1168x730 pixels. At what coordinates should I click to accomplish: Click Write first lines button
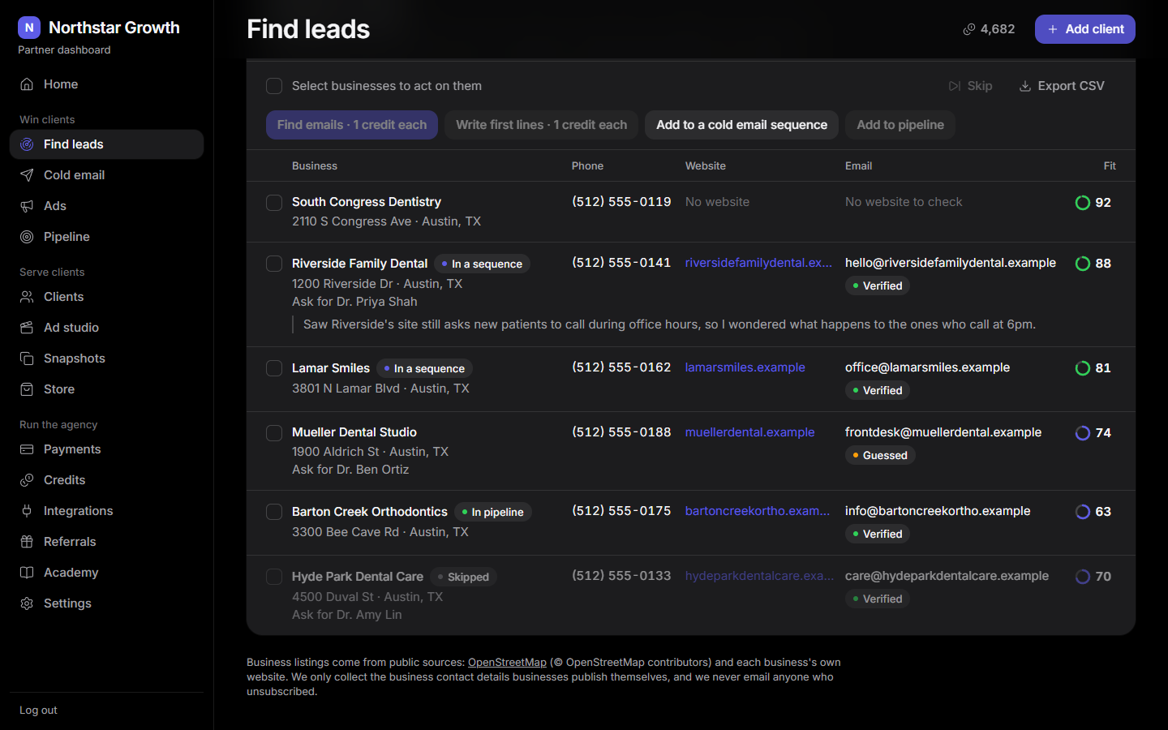tap(541, 125)
